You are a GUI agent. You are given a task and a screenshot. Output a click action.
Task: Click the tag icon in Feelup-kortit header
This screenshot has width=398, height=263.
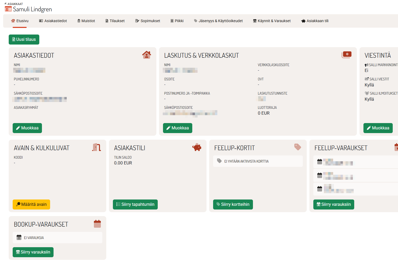pos(298,147)
